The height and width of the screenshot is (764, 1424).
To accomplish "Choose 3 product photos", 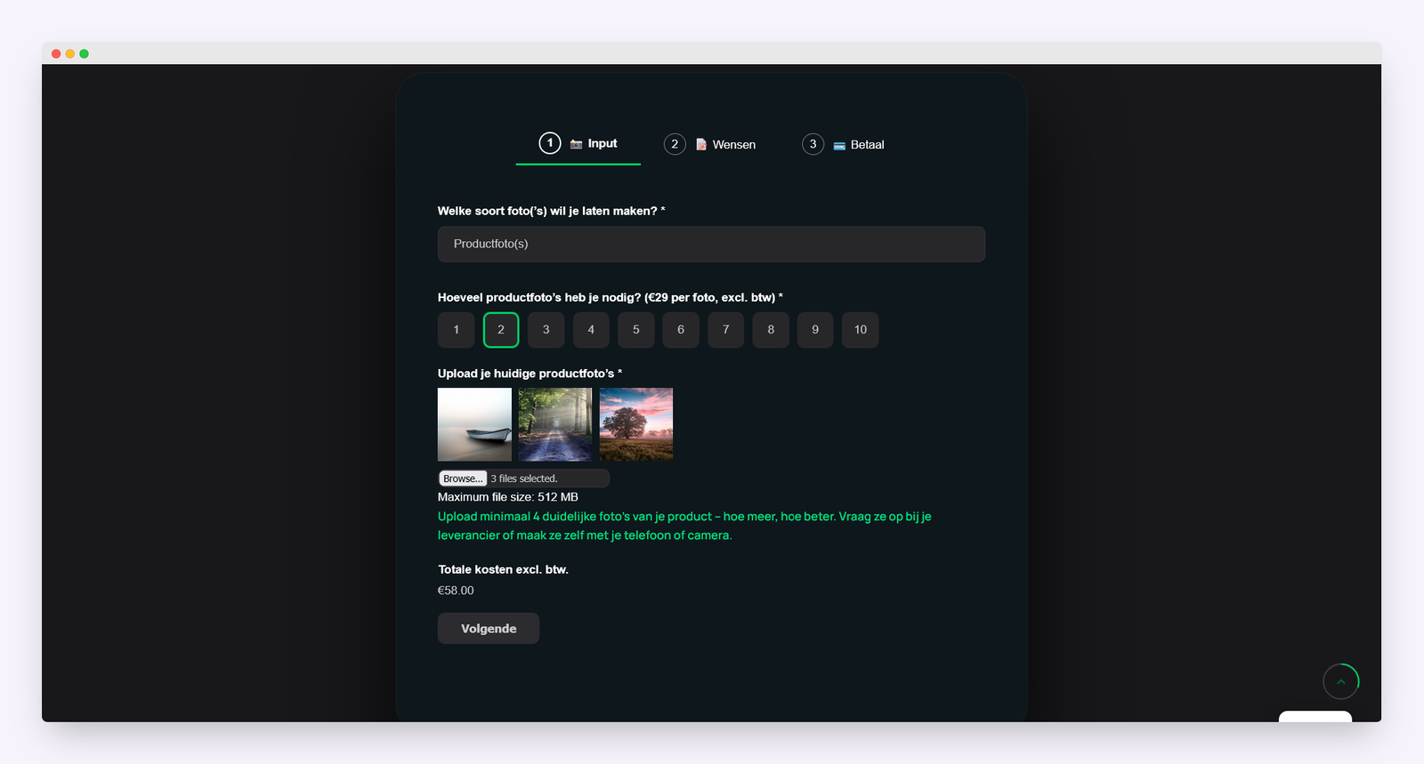I will (546, 330).
